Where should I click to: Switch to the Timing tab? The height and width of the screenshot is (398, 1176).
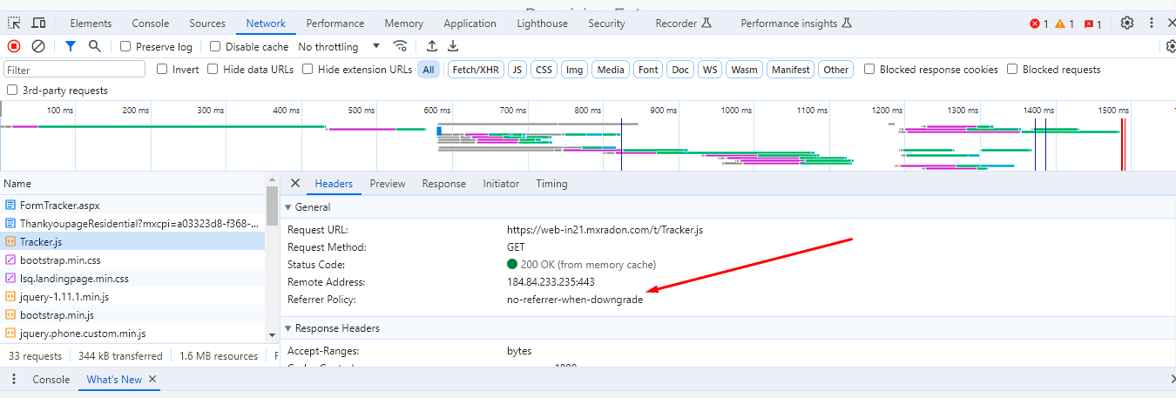(551, 184)
